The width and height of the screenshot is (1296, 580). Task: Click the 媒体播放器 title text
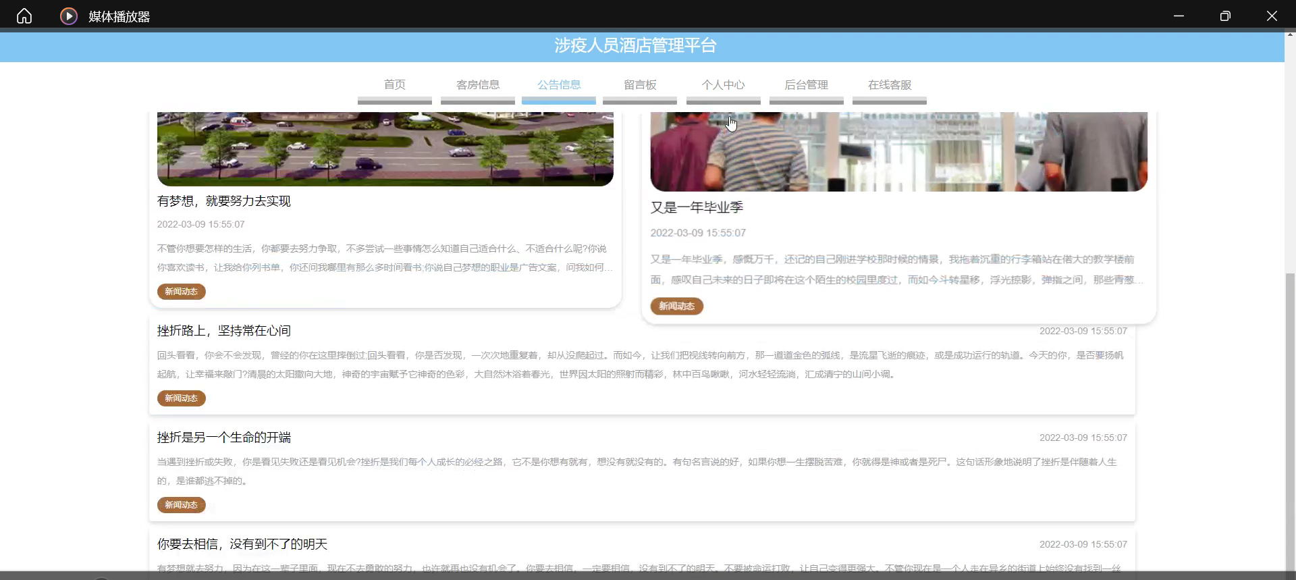point(119,16)
